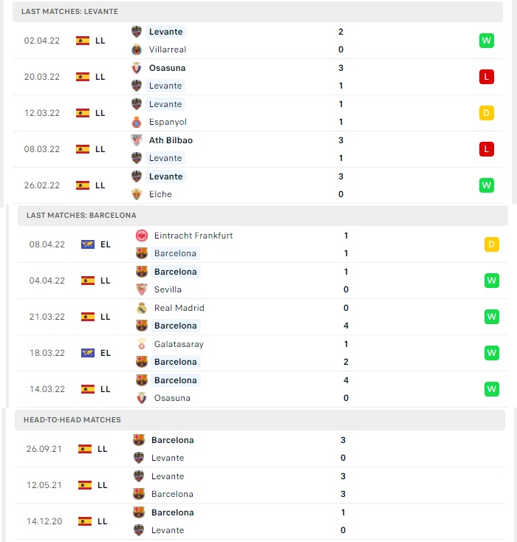This screenshot has height=542, width=517.
Task: Click Europa League flag on 08.04.22 match
Action: (x=88, y=244)
